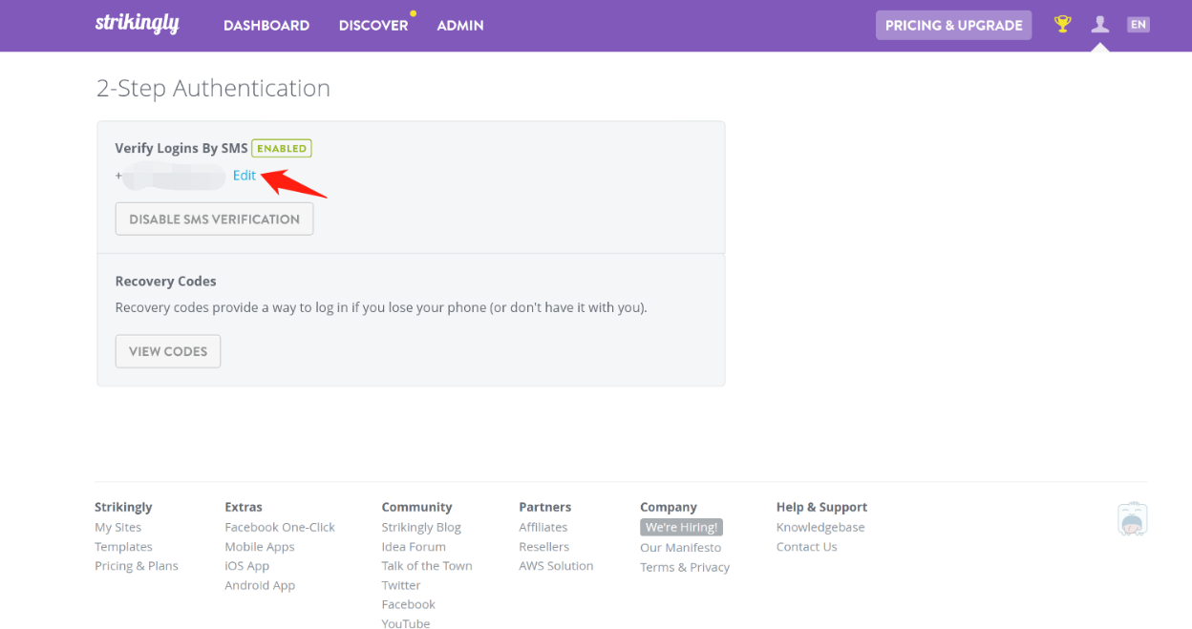Click the Community footer heading
Viewport: 1192px width, 629px height.
coord(417,507)
